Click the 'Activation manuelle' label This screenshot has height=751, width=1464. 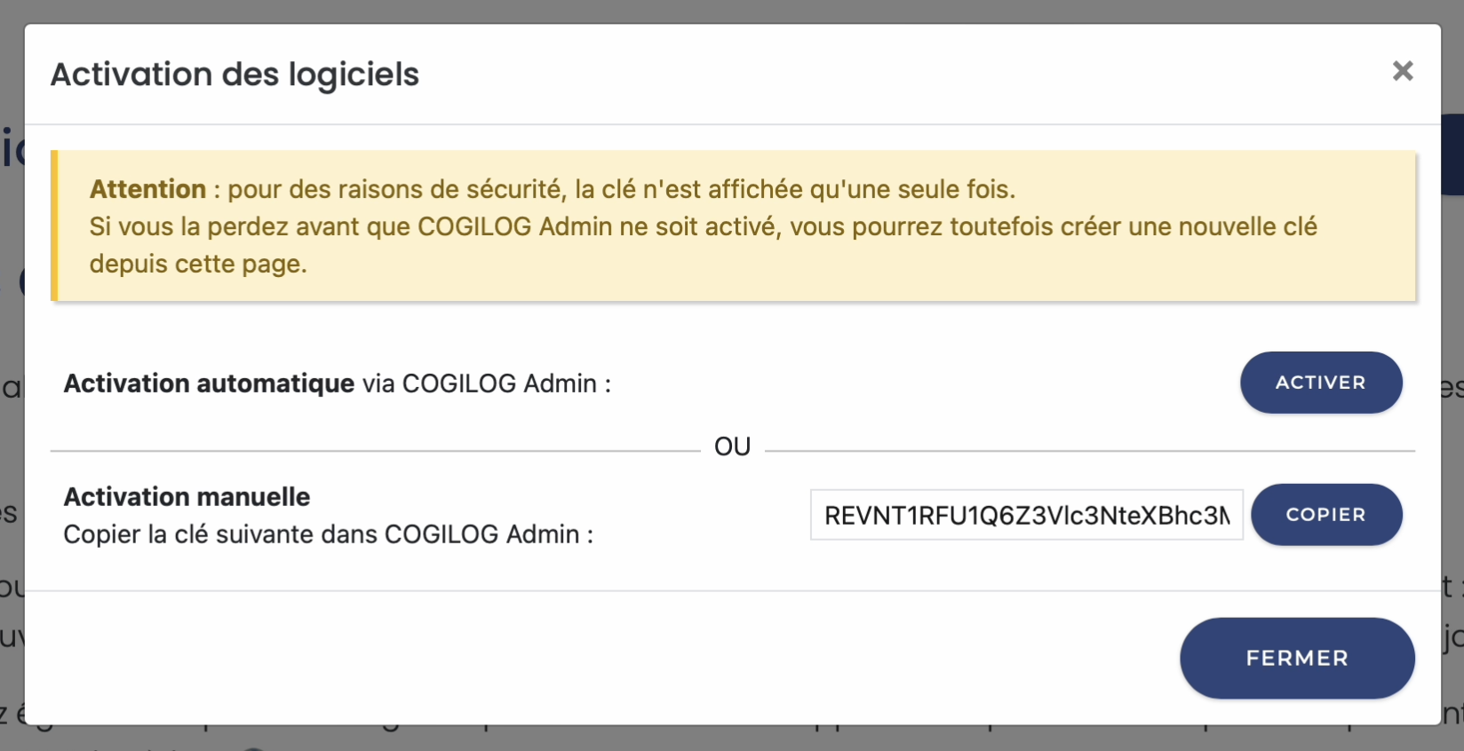(187, 496)
